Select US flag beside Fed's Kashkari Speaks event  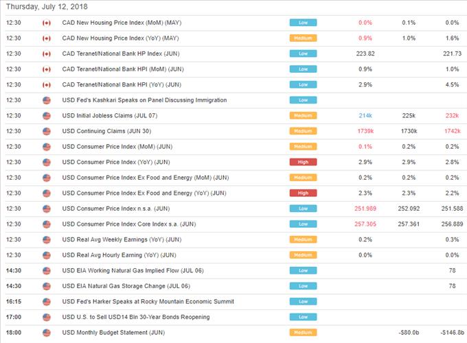(47, 100)
